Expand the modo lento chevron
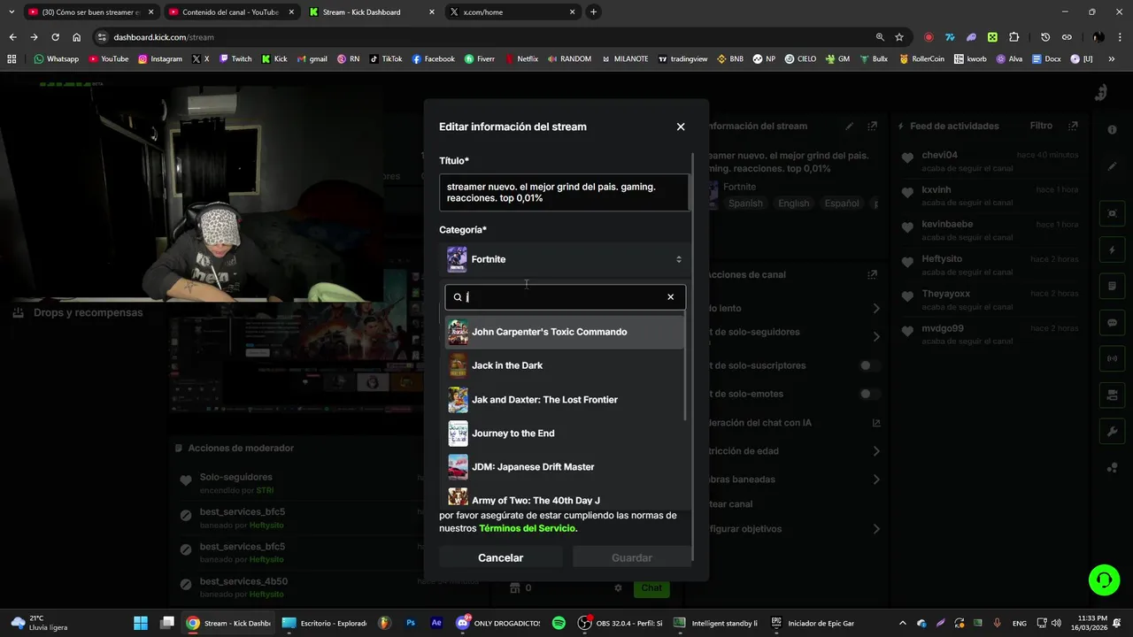 tap(876, 309)
